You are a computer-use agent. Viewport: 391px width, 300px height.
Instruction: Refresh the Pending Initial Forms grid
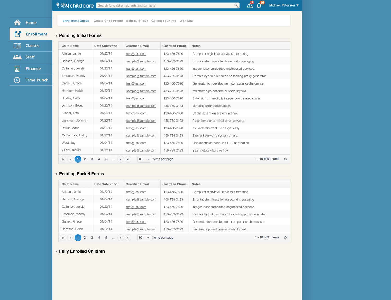(x=285, y=159)
